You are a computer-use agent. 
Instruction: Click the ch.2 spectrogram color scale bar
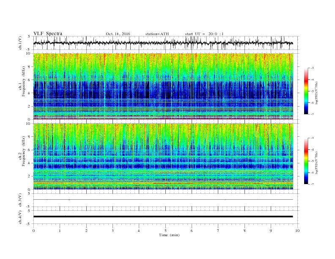pos(306,161)
